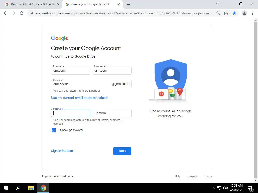Open the taskbar clock and date
This screenshot has height=193, width=258.
[236, 188]
